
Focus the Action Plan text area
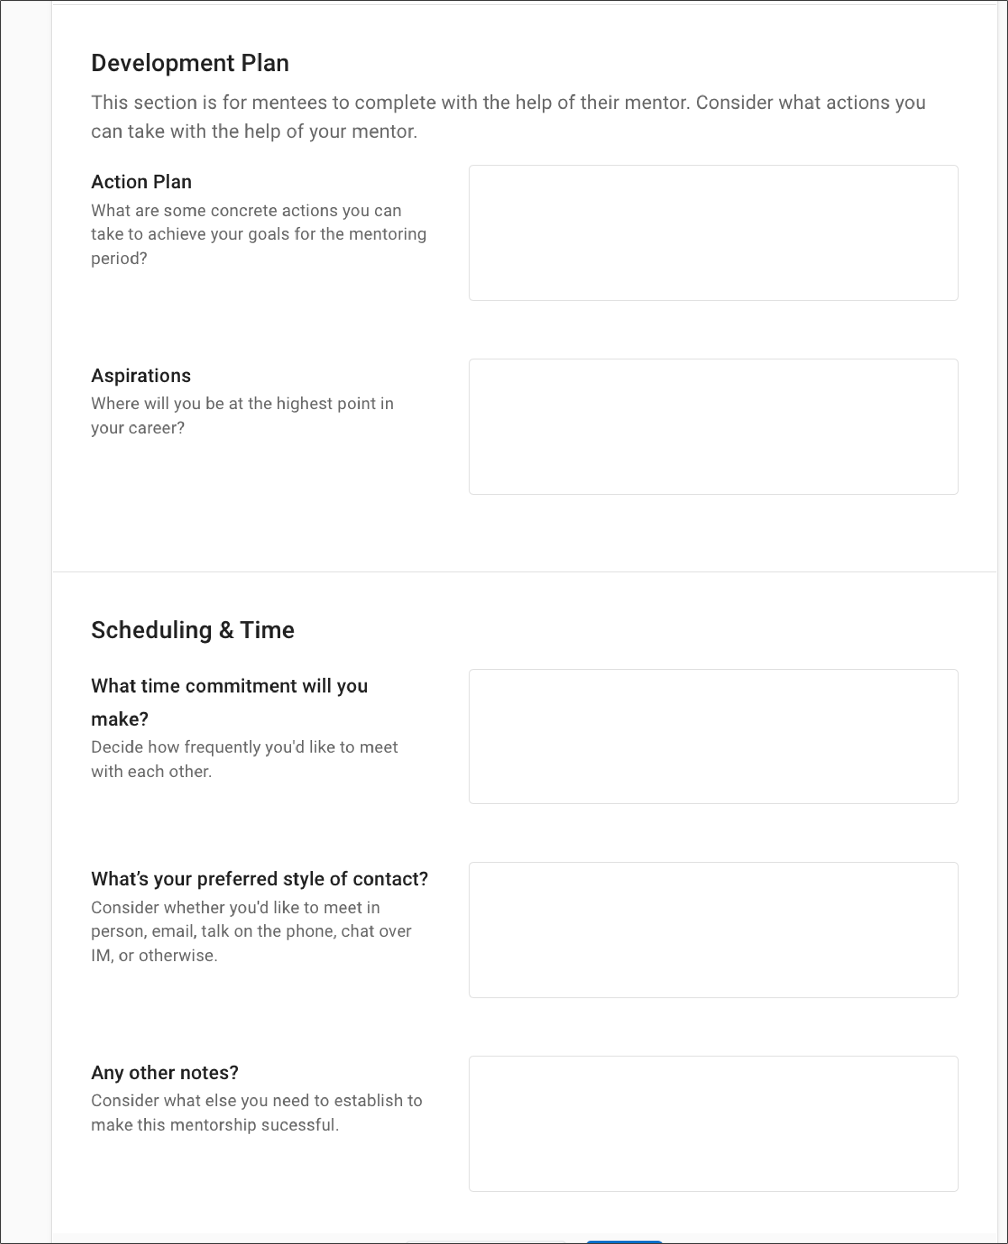713,233
